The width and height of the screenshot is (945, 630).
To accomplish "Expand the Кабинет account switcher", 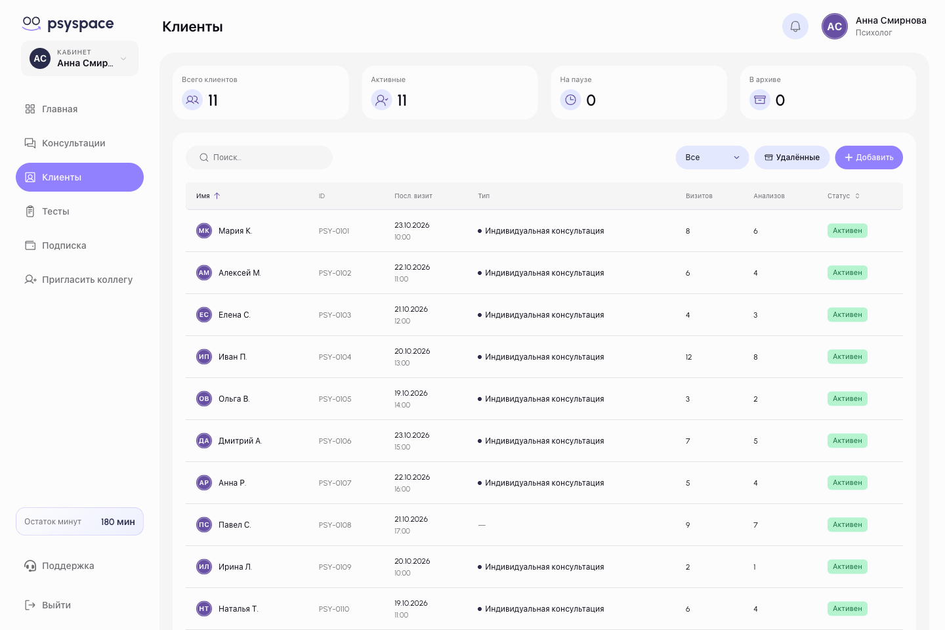I will point(80,58).
